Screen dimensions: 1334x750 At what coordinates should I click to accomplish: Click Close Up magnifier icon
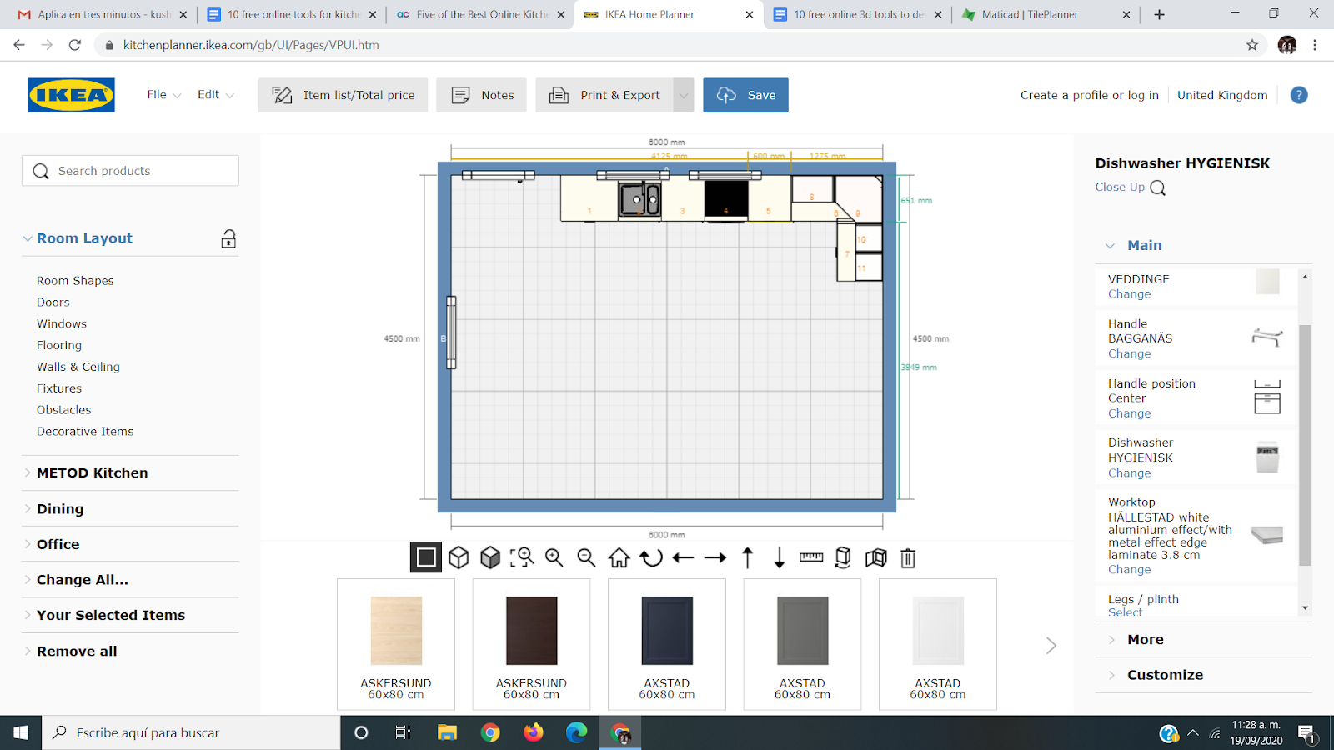[1158, 187]
